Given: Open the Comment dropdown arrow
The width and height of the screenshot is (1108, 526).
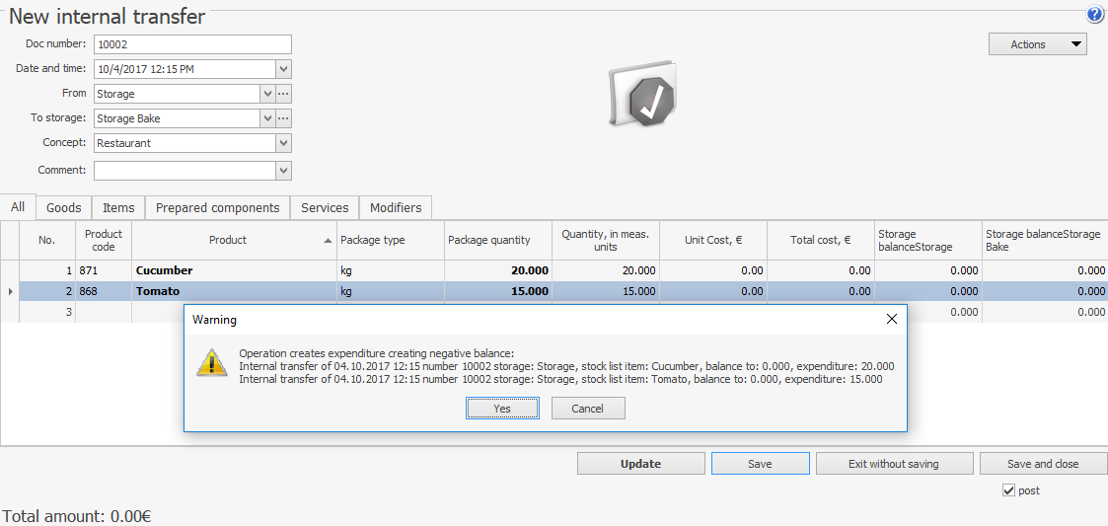Looking at the screenshot, I should click(283, 171).
